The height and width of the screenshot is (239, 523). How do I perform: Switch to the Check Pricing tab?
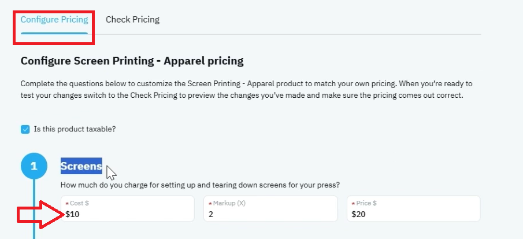point(132,20)
